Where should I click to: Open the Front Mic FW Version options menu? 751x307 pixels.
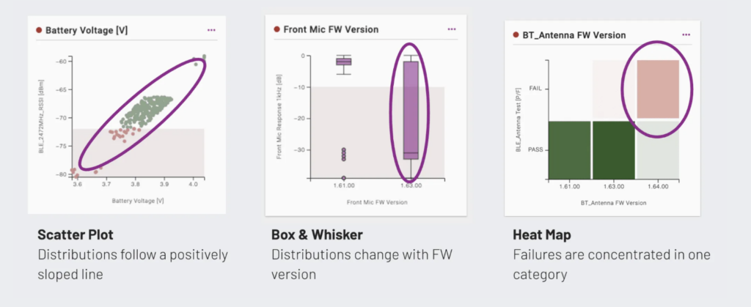(x=452, y=29)
